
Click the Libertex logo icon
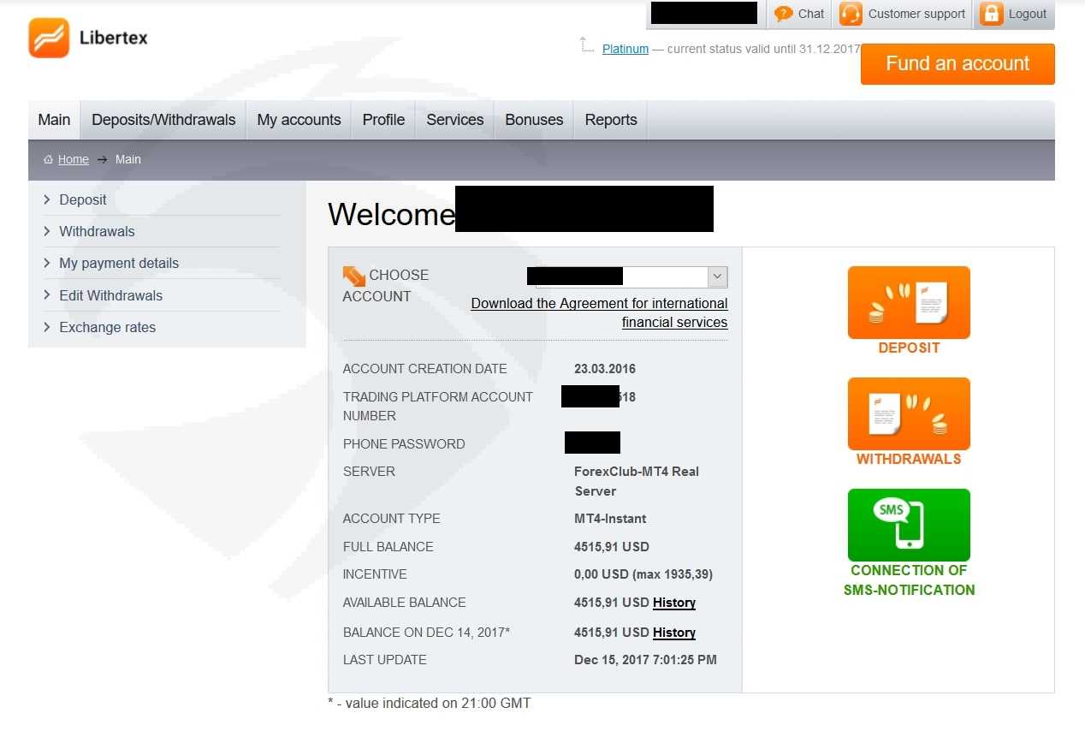49,38
